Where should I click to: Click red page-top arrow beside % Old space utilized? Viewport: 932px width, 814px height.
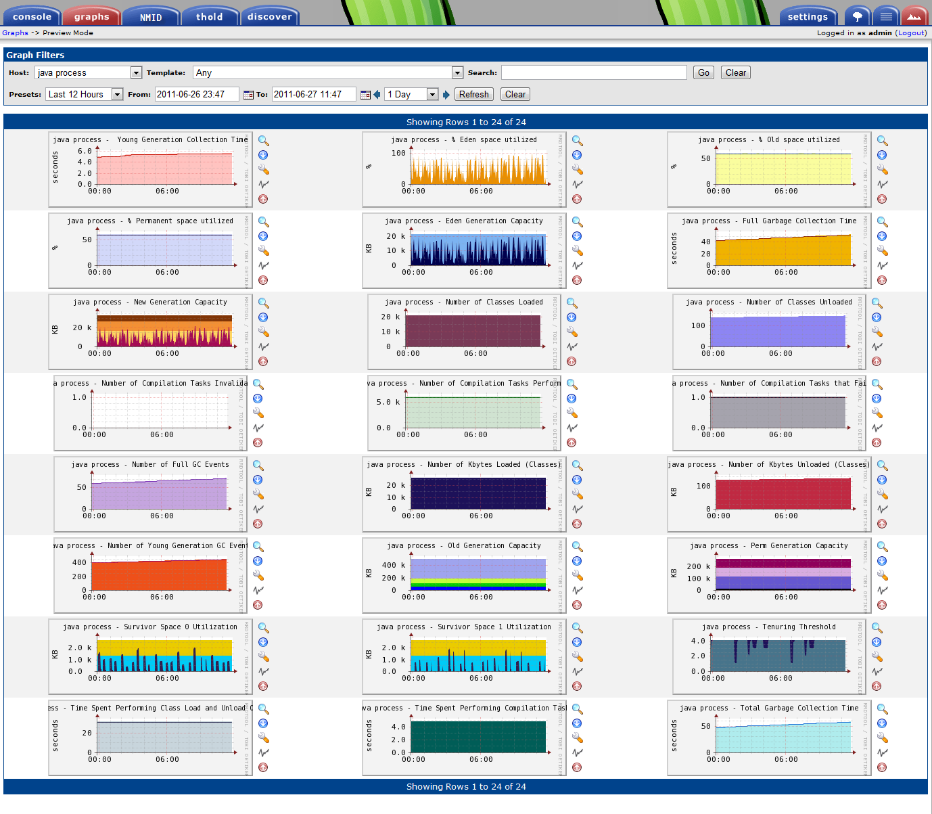[882, 199]
